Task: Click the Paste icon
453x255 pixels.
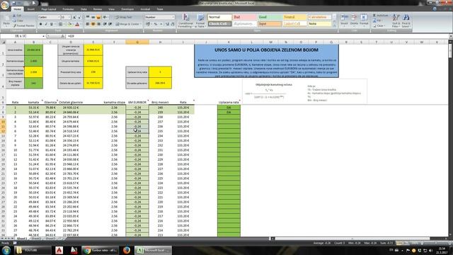Action: pos(6,19)
